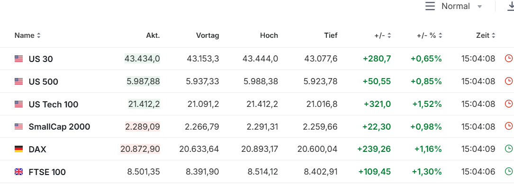Click the US flag icon beside SmallCap 2000
This screenshot has width=514, height=184.
[x=18, y=126]
